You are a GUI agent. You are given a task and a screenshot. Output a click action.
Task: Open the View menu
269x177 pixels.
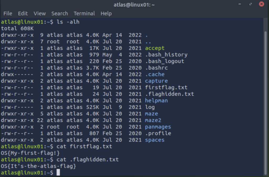[x=40, y=13]
